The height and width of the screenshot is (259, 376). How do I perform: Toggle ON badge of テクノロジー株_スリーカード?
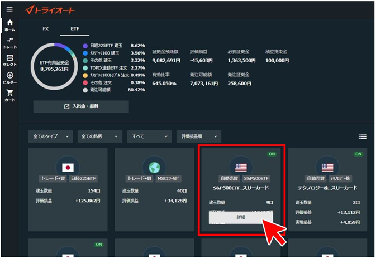pos(358,154)
